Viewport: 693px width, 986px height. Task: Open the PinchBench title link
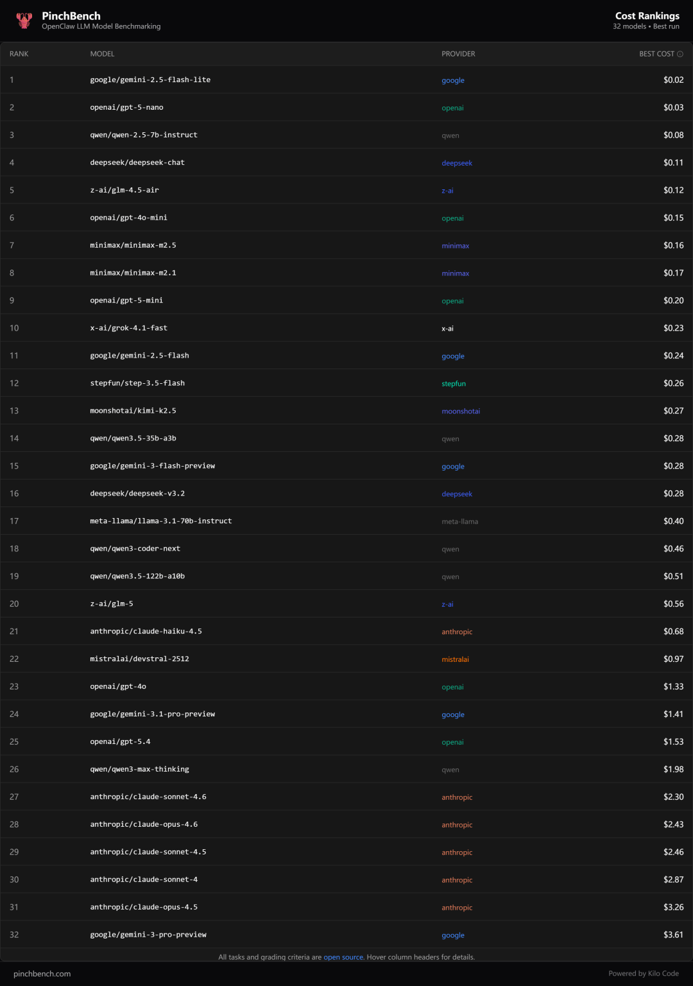click(71, 16)
